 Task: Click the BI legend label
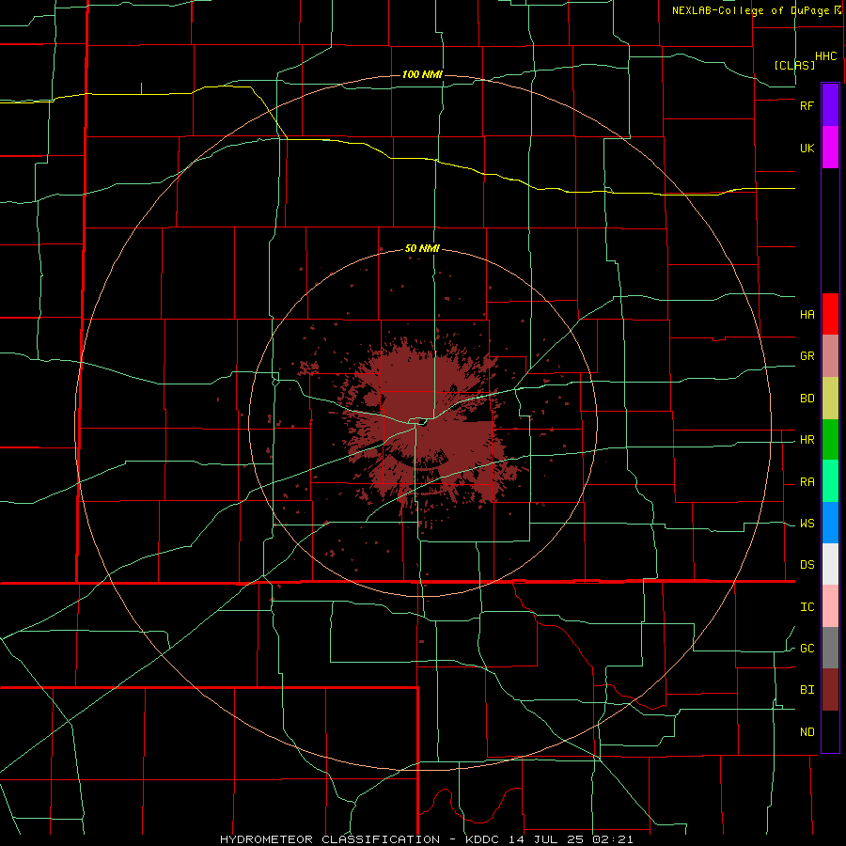807,690
